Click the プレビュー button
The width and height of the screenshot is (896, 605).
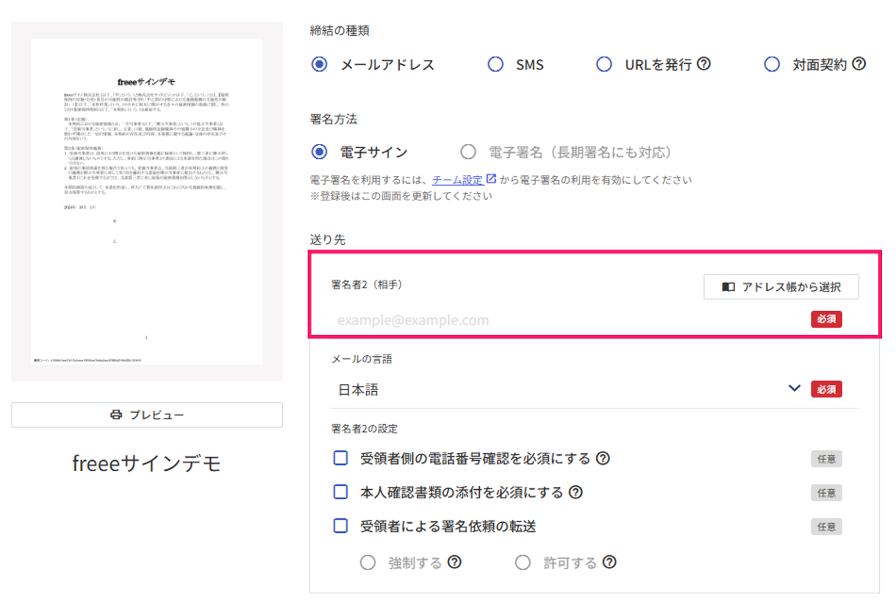coord(147,415)
